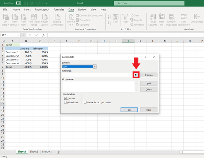Open the Data Validation dropdown

click(184, 24)
